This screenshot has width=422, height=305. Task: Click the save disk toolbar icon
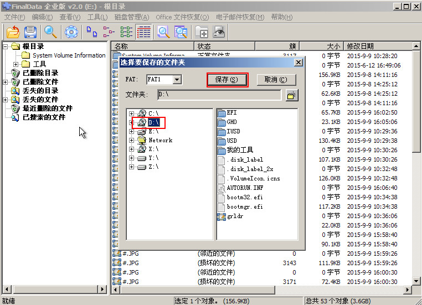pyautogui.click(x=30, y=32)
